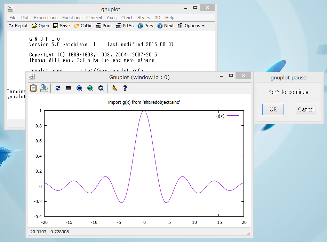Toggle the grid using the grid icon
This screenshot has height=242, width=327.
pyautogui.click(x=68, y=88)
